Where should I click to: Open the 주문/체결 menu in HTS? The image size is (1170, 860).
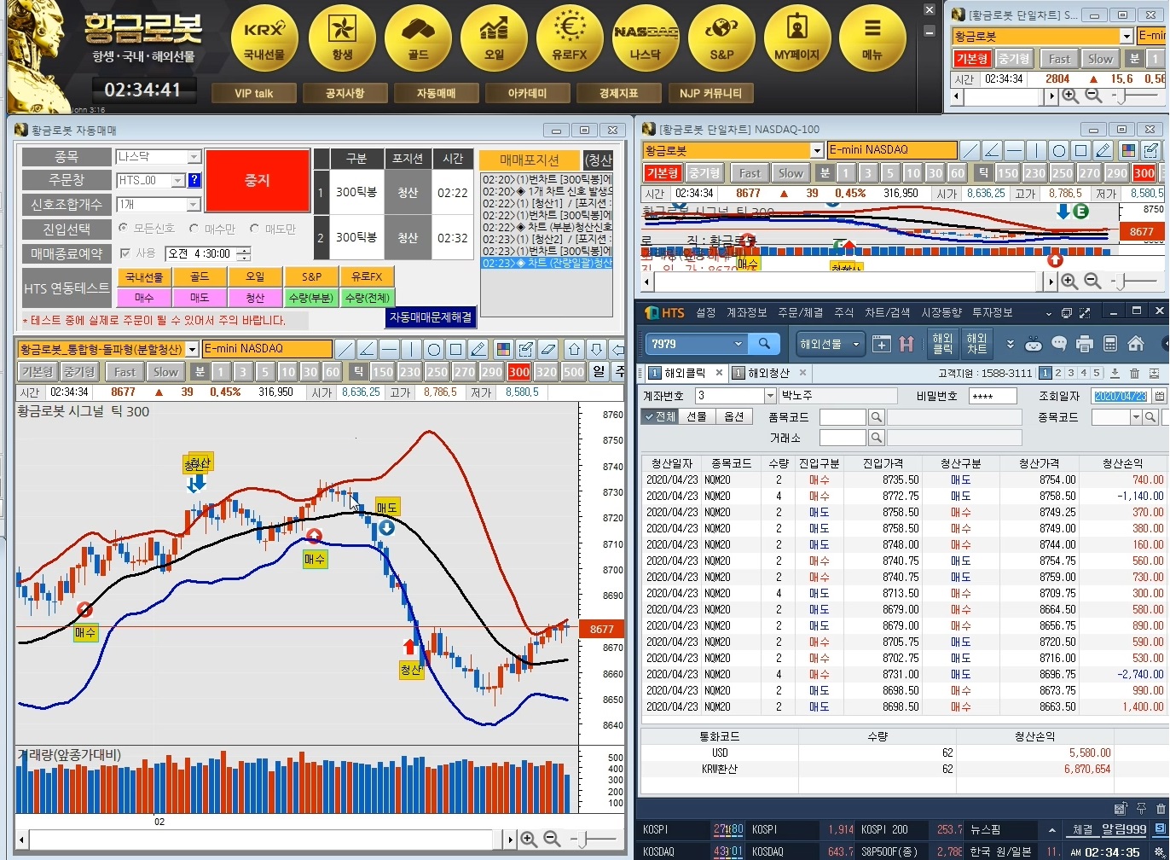coord(801,312)
